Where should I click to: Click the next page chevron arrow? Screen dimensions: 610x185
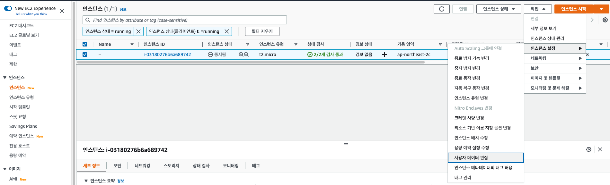592,20
